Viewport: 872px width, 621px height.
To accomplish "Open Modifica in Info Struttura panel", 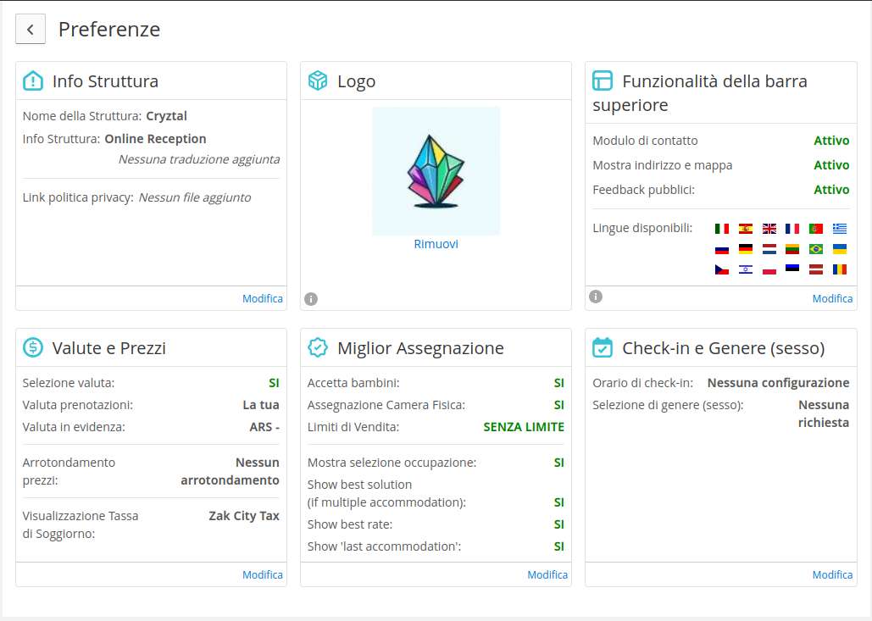I will point(263,298).
